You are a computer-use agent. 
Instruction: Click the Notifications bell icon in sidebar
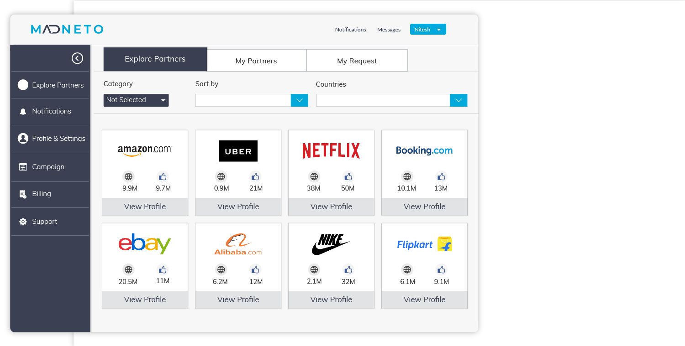(23, 111)
